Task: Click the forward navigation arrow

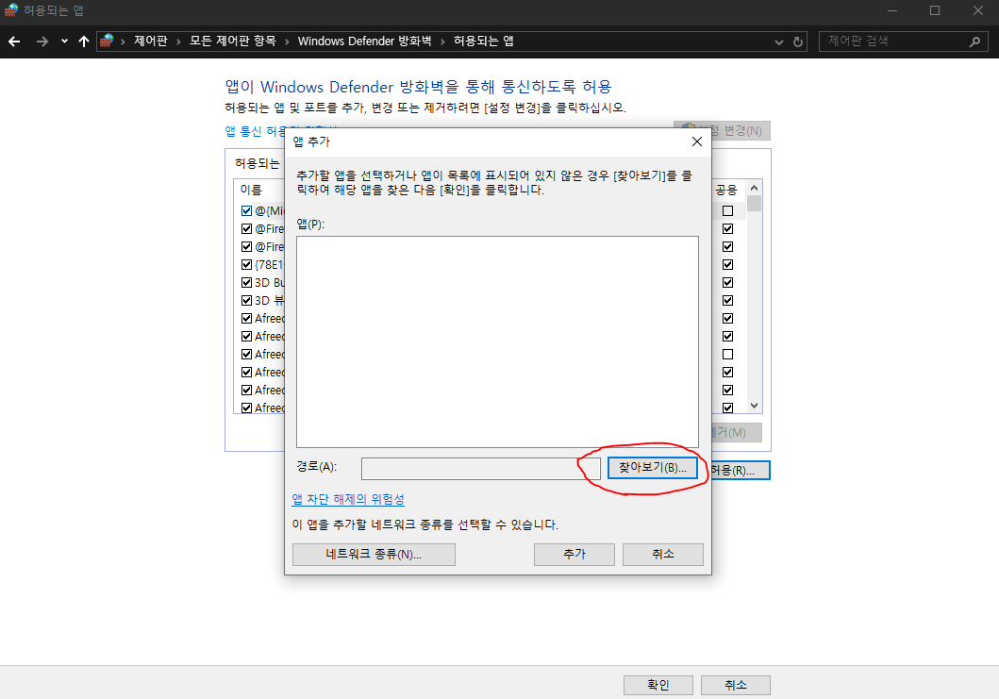Action: pos(42,41)
